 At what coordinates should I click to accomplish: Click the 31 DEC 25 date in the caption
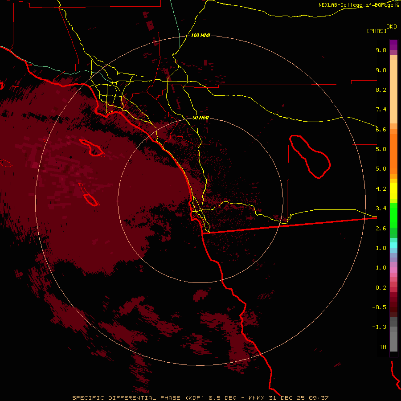(x=286, y=398)
